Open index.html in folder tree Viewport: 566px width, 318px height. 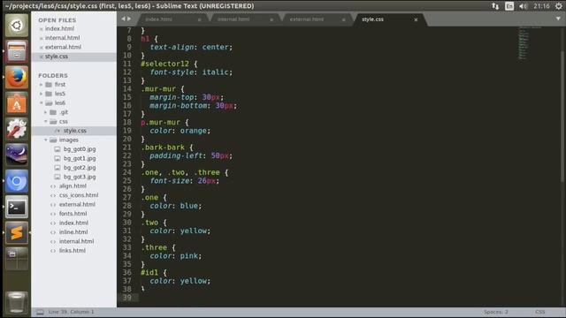(x=73, y=223)
